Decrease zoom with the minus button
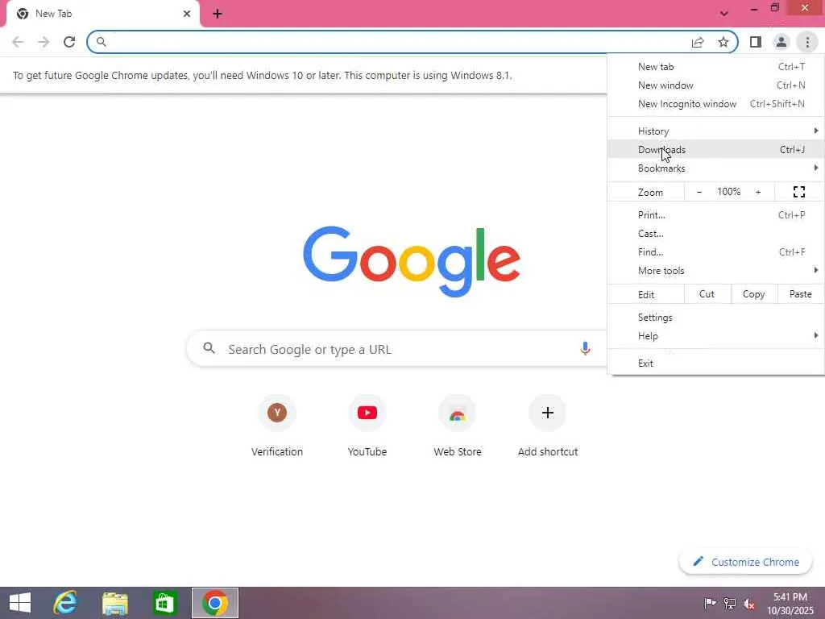The height and width of the screenshot is (619, 825). click(699, 192)
